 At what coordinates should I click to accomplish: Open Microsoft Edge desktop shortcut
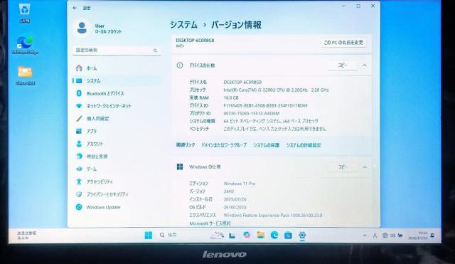25,45
